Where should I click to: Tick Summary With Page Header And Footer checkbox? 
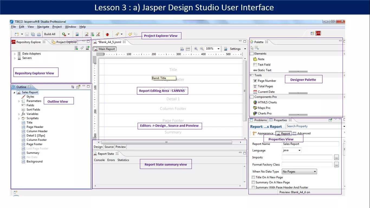coord(254,187)
